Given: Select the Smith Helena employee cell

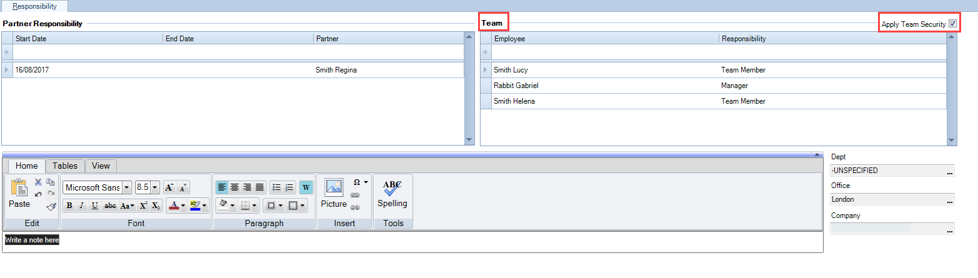Looking at the screenshot, I should pyautogui.click(x=605, y=101).
